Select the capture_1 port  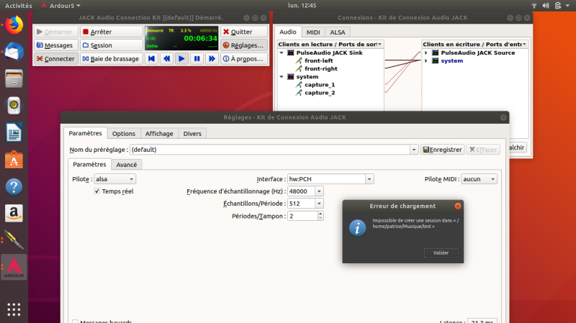click(320, 85)
